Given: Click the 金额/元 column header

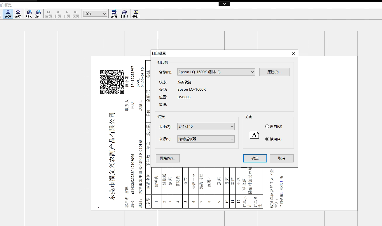Looking at the screenshot, I should point(148,96).
